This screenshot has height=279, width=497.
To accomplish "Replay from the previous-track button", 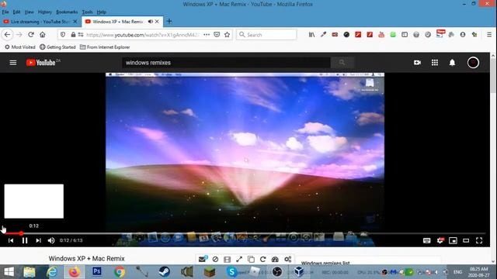I will (x=11, y=241).
